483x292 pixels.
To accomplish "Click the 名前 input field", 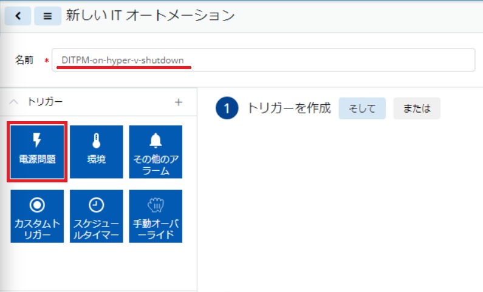I will click(263, 60).
